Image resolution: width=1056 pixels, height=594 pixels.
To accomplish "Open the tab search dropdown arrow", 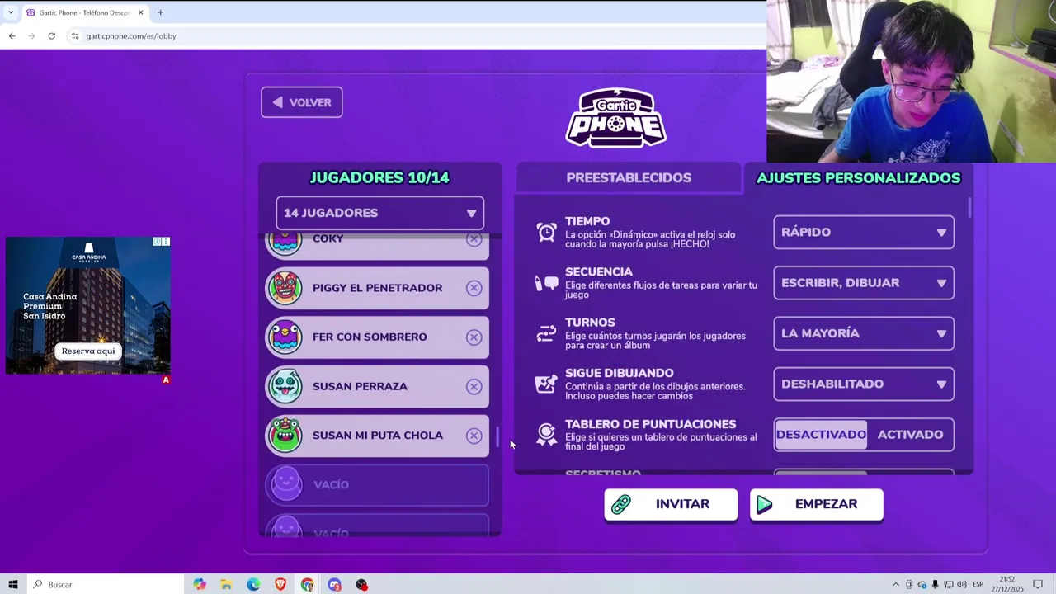I will (x=10, y=12).
